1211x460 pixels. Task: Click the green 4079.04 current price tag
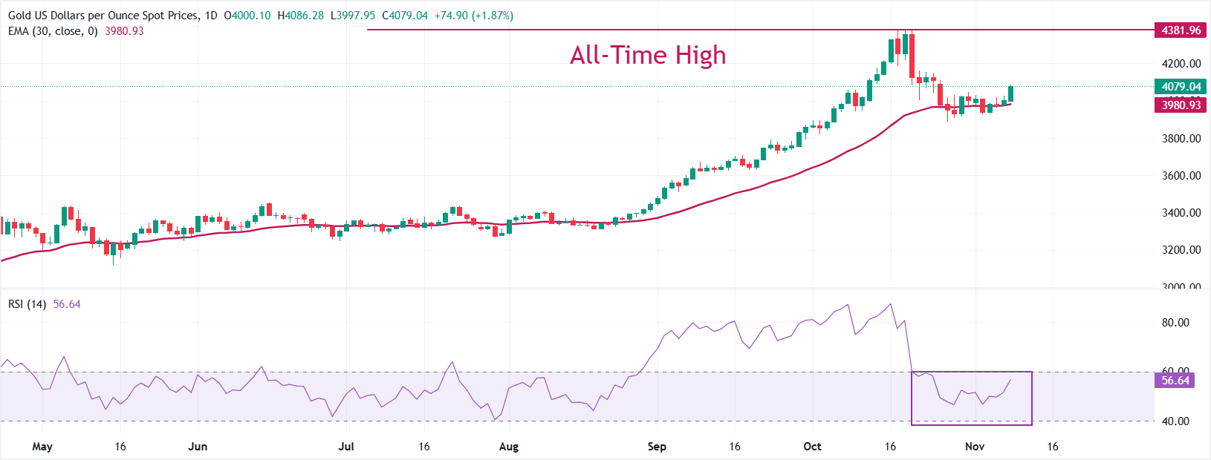click(1181, 87)
